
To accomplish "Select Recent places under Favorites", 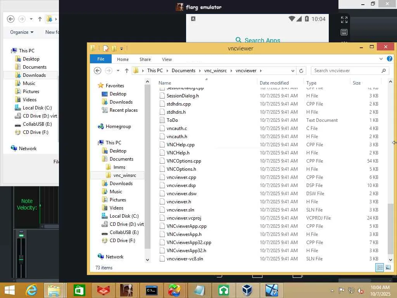I will coord(124,110).
